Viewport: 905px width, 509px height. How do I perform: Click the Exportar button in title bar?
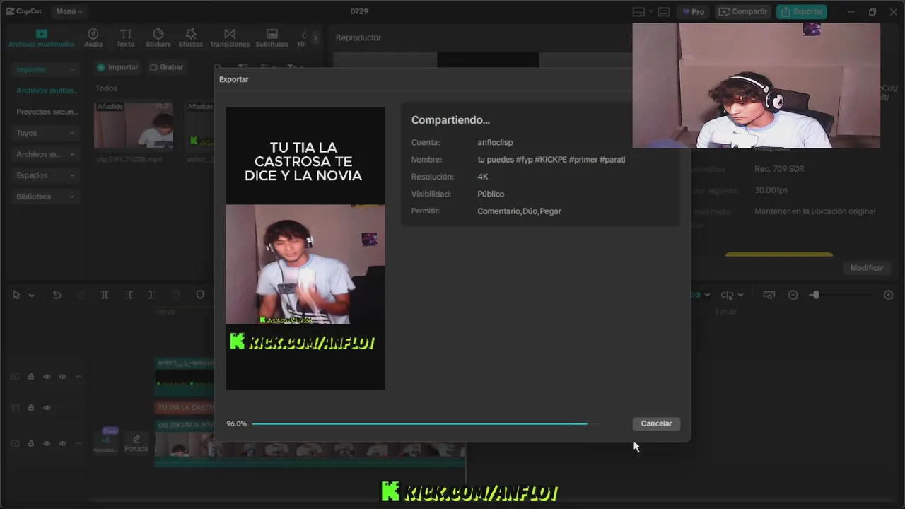click(802, 11)
